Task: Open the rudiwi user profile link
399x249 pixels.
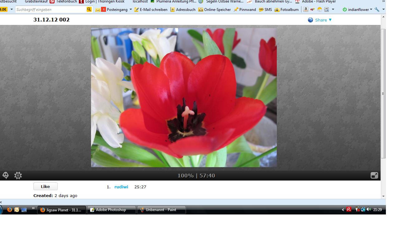Action: pos(121,187)
